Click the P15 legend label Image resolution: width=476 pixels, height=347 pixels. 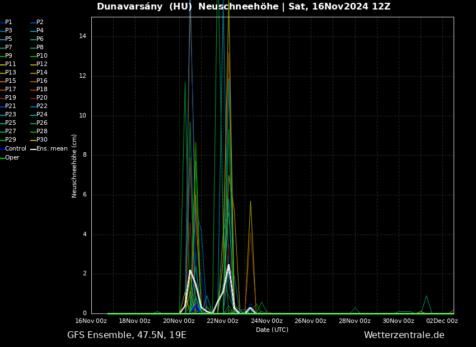pyautogui.click(x=11, y=81)
